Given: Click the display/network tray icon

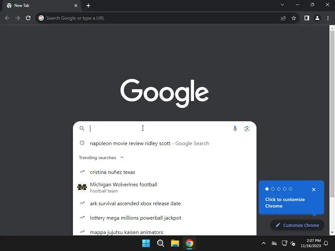Looking at the screenshot, I should (284, 243).
